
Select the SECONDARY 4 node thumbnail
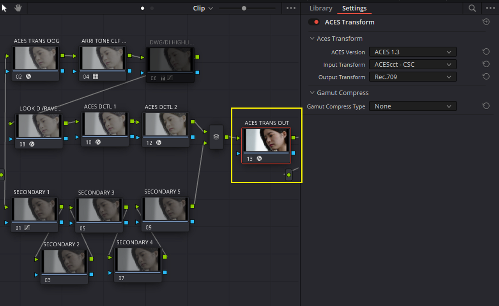[x=138, y=259]
